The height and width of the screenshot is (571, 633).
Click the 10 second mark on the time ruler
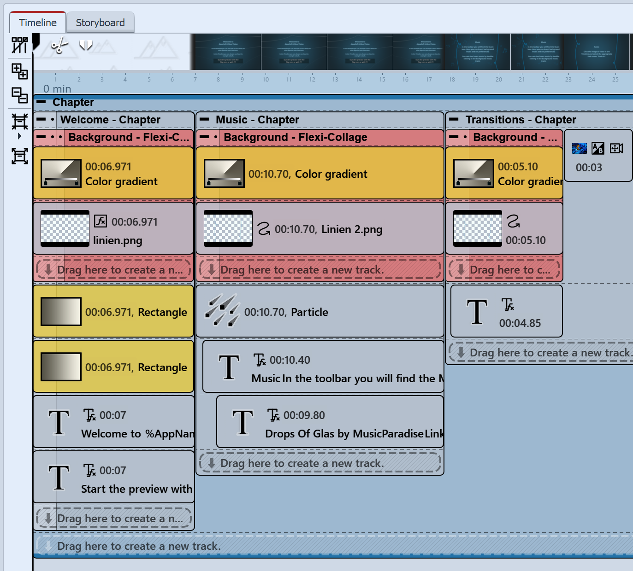point(266,79)
